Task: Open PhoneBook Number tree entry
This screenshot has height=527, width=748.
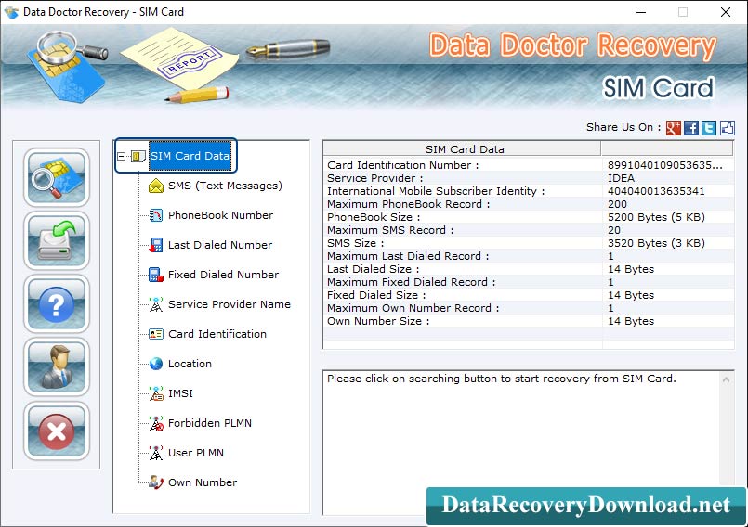Action: [220, 215]
